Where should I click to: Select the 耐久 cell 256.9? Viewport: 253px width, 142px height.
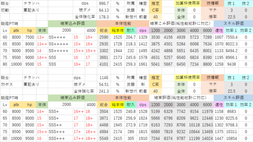(x=131, y=118)
